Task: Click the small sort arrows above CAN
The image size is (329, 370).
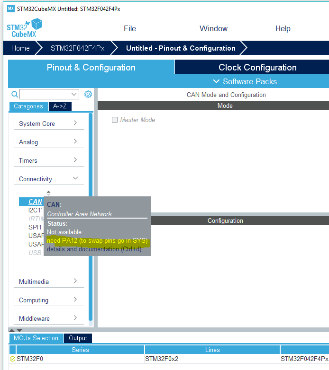Action: coord(48,193)
